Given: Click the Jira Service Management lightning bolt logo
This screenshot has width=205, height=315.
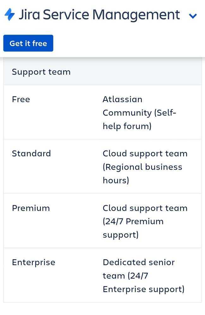Looking at the screenshot, I should (9, 15).
